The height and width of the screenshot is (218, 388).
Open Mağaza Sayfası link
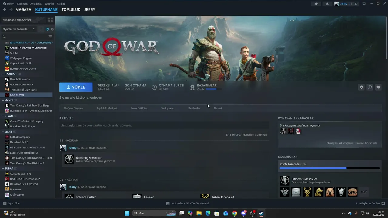pos(73,108)
